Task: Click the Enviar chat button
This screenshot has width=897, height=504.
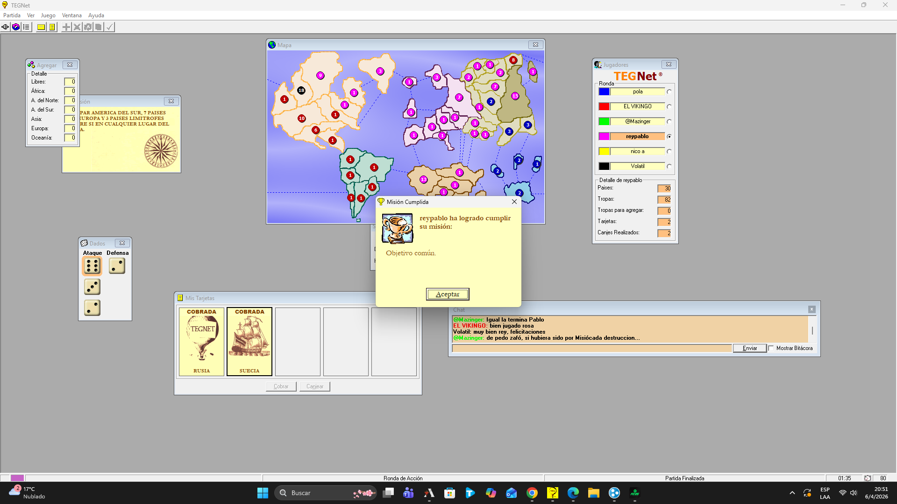Action: click(749, 348)
